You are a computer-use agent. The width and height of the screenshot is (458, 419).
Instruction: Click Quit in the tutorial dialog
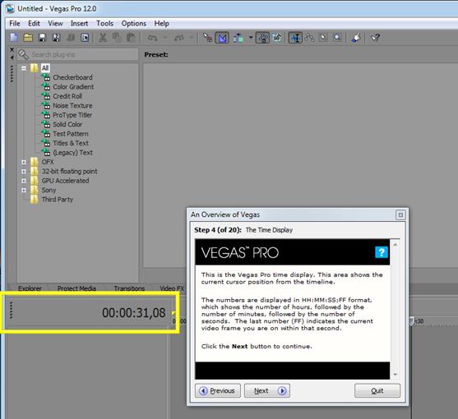pos(377,391)
